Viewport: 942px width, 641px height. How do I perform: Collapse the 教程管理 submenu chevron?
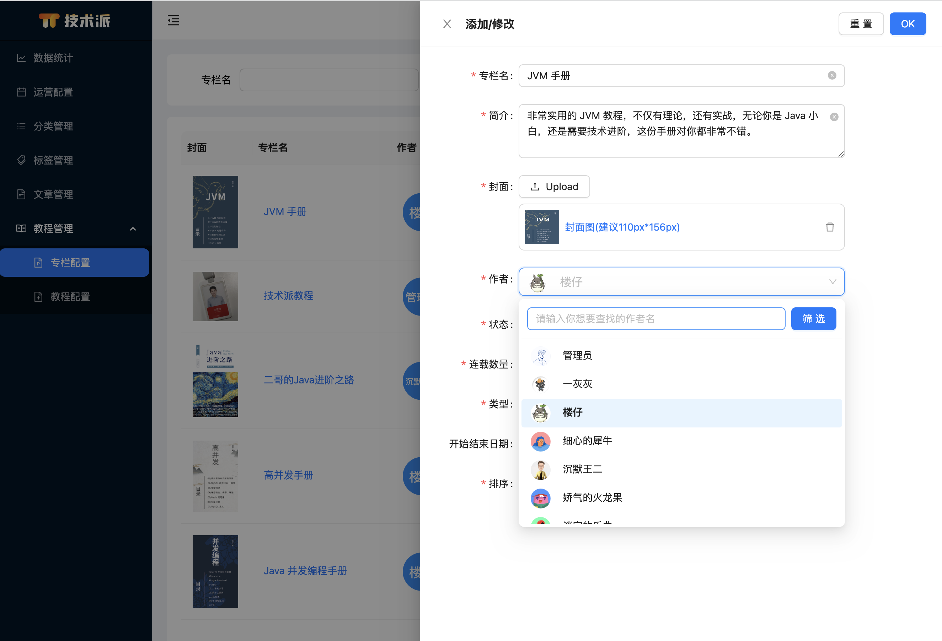tap(133, 228)
